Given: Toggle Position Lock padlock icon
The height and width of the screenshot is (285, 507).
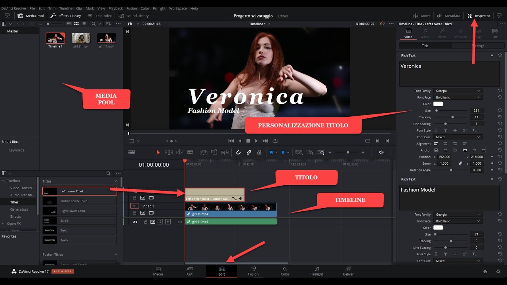Looking at the screenshot, I should tap(259, 152).
